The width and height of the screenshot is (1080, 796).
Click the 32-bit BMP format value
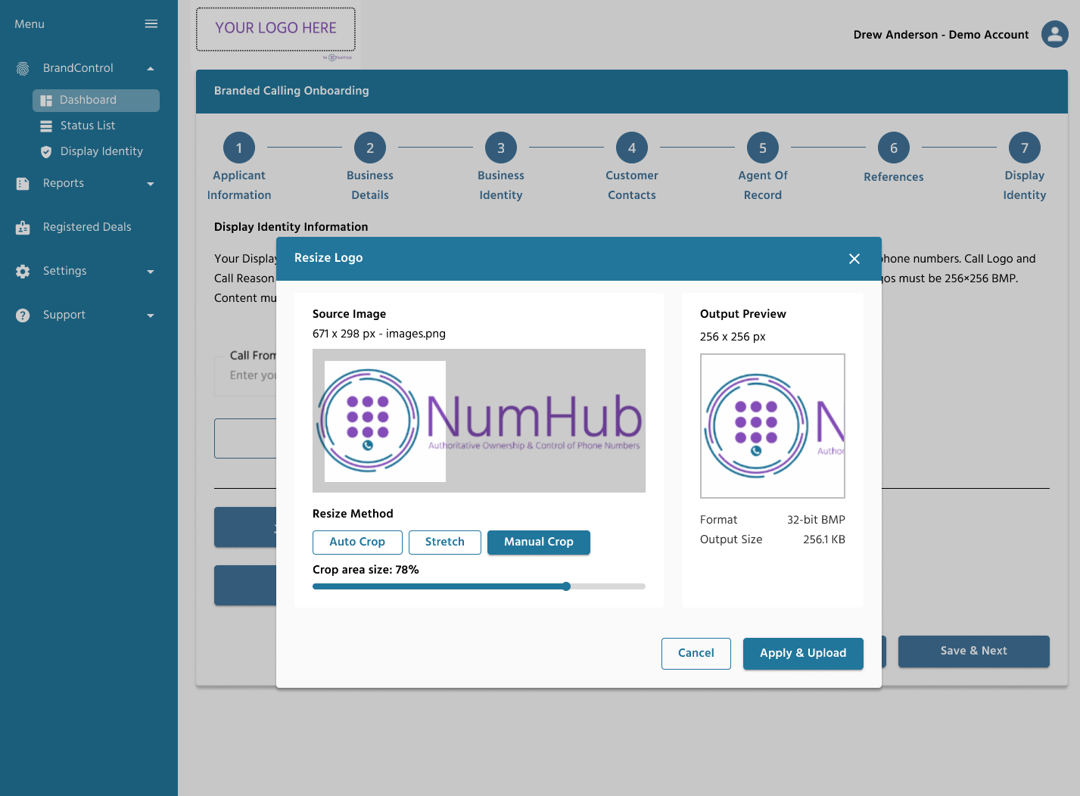(816, 520)
